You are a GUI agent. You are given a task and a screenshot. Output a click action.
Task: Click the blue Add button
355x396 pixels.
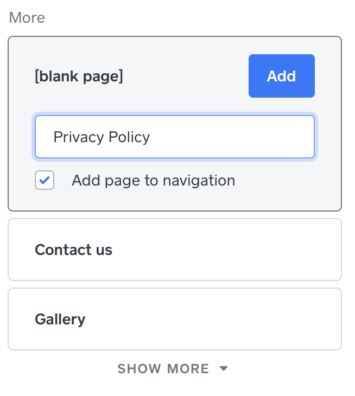(281, 76)
